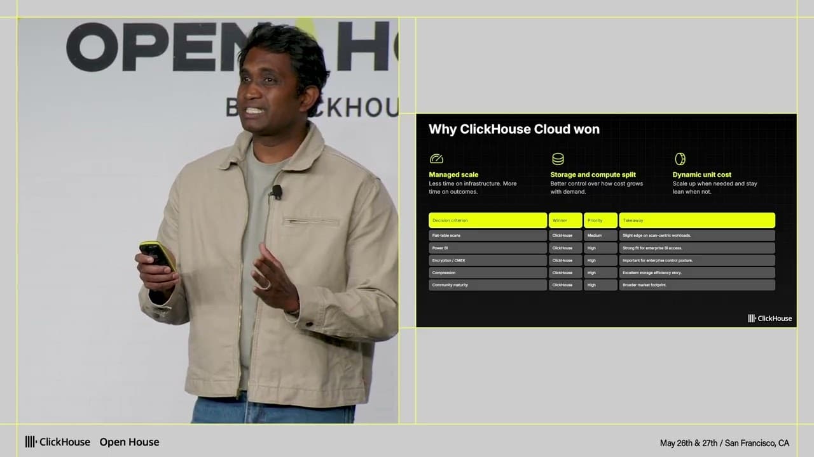Click the Dynamic unit cost circular icon
The height and width of the screenshot is (457, 814).
point(680,159)
